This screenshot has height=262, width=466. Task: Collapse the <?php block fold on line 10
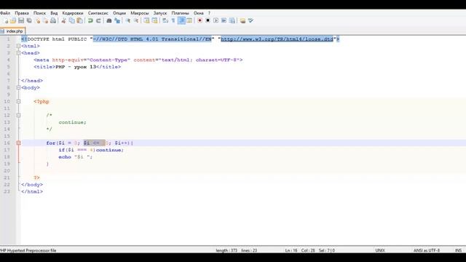[18, 101]
